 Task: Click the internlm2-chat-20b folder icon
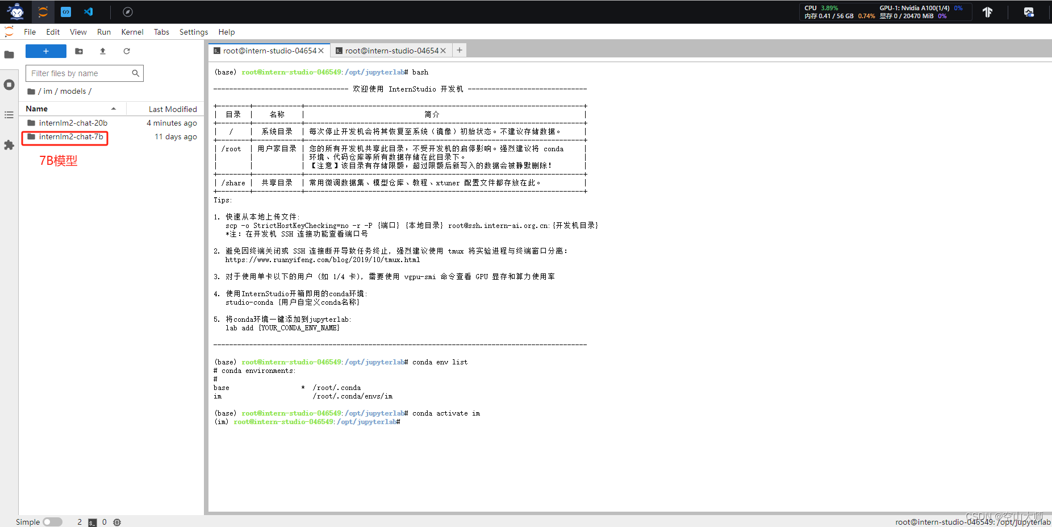pyautogui.click(x=31, y=123)
